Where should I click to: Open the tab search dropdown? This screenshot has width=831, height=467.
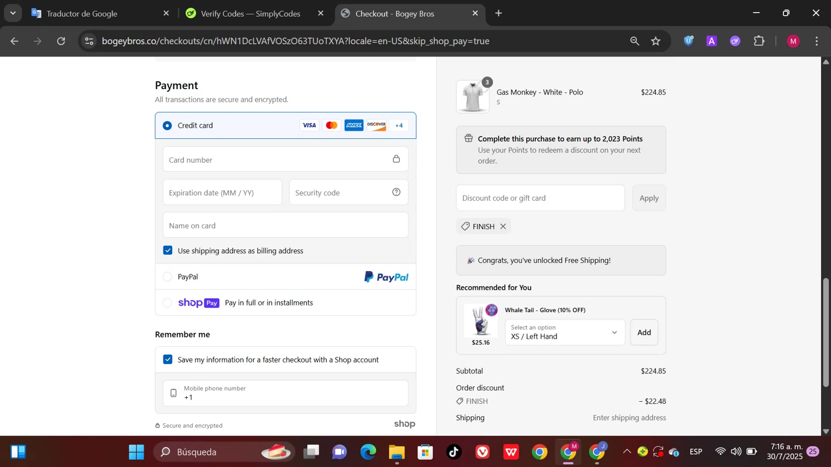pos(13,13)
